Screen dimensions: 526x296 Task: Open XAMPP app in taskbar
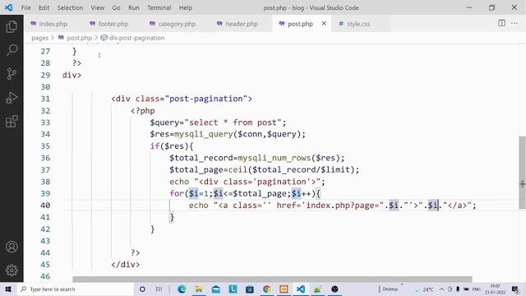click(284, 289)
